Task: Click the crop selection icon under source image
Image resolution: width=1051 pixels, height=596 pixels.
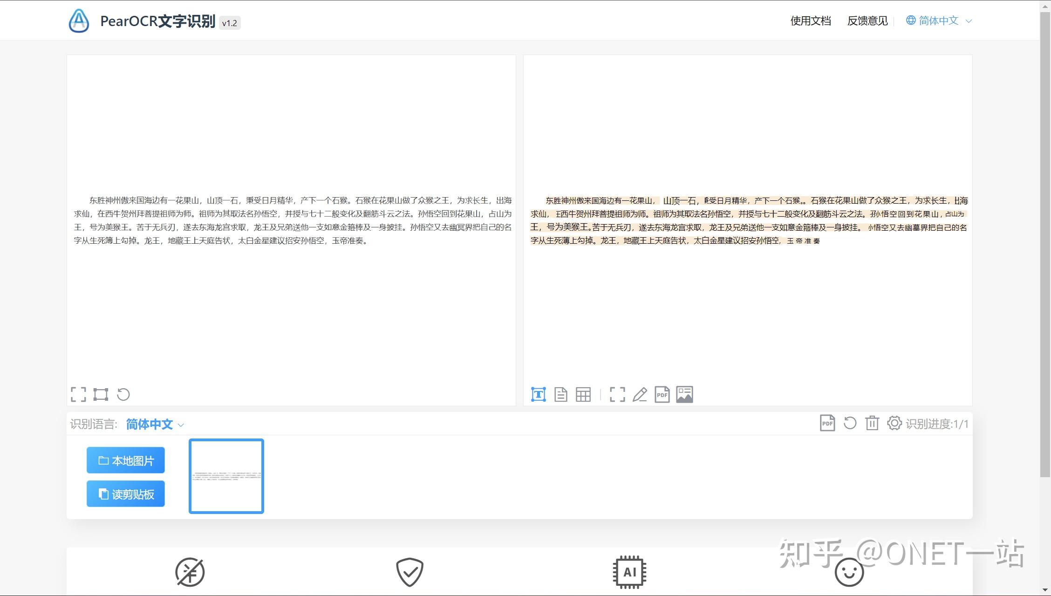Action: point(101,394)
